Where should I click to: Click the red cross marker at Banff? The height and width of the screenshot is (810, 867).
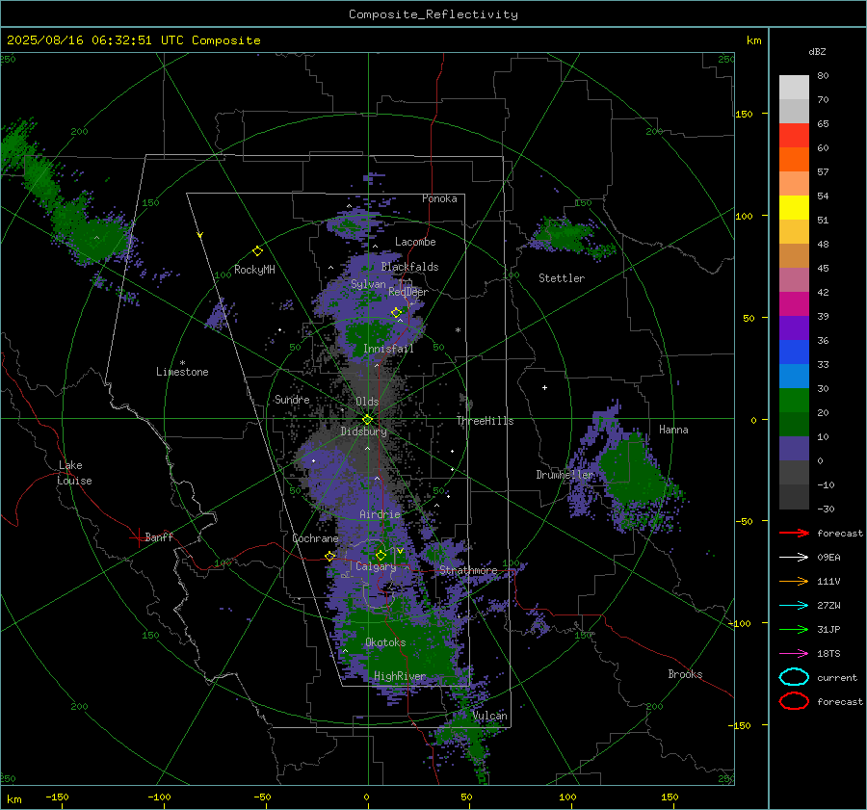tap(138, 537)
